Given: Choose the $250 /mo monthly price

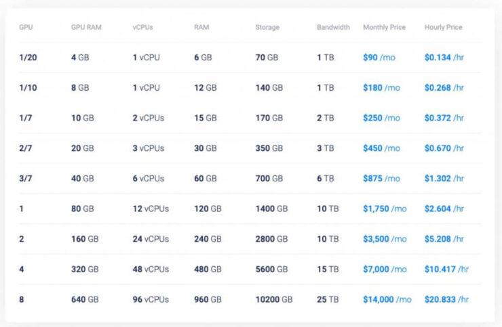Looking at the screenshot, I should [x=382, y=118].
